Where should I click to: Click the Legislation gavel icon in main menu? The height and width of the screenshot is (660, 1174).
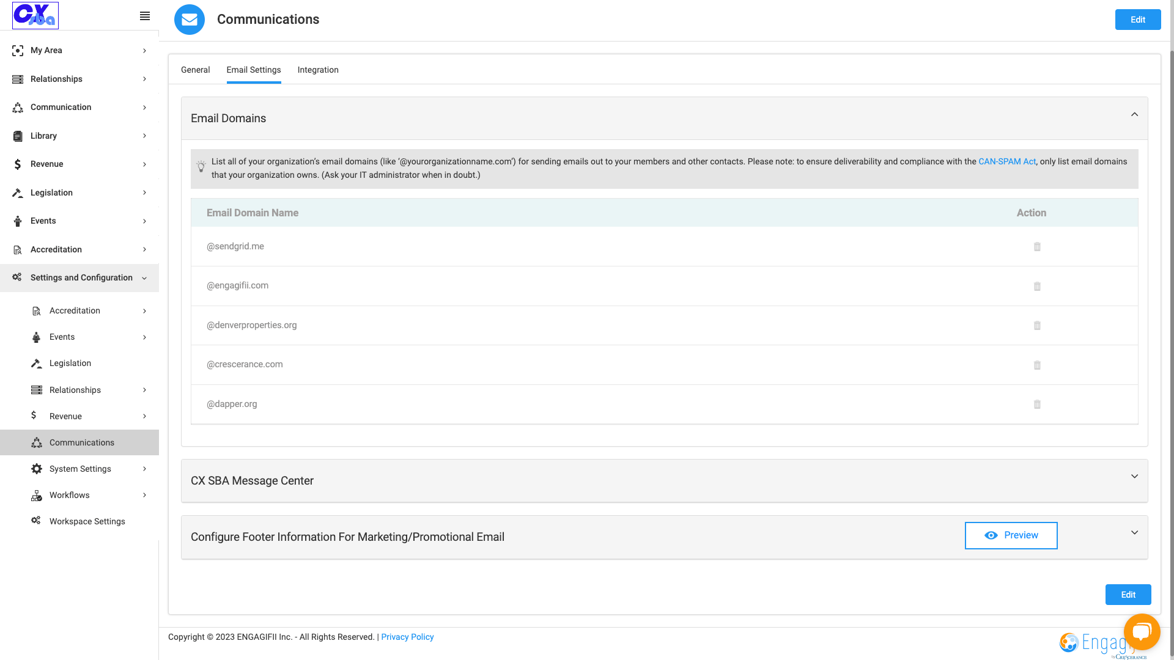pyautogui.click(x=18, y=193)
